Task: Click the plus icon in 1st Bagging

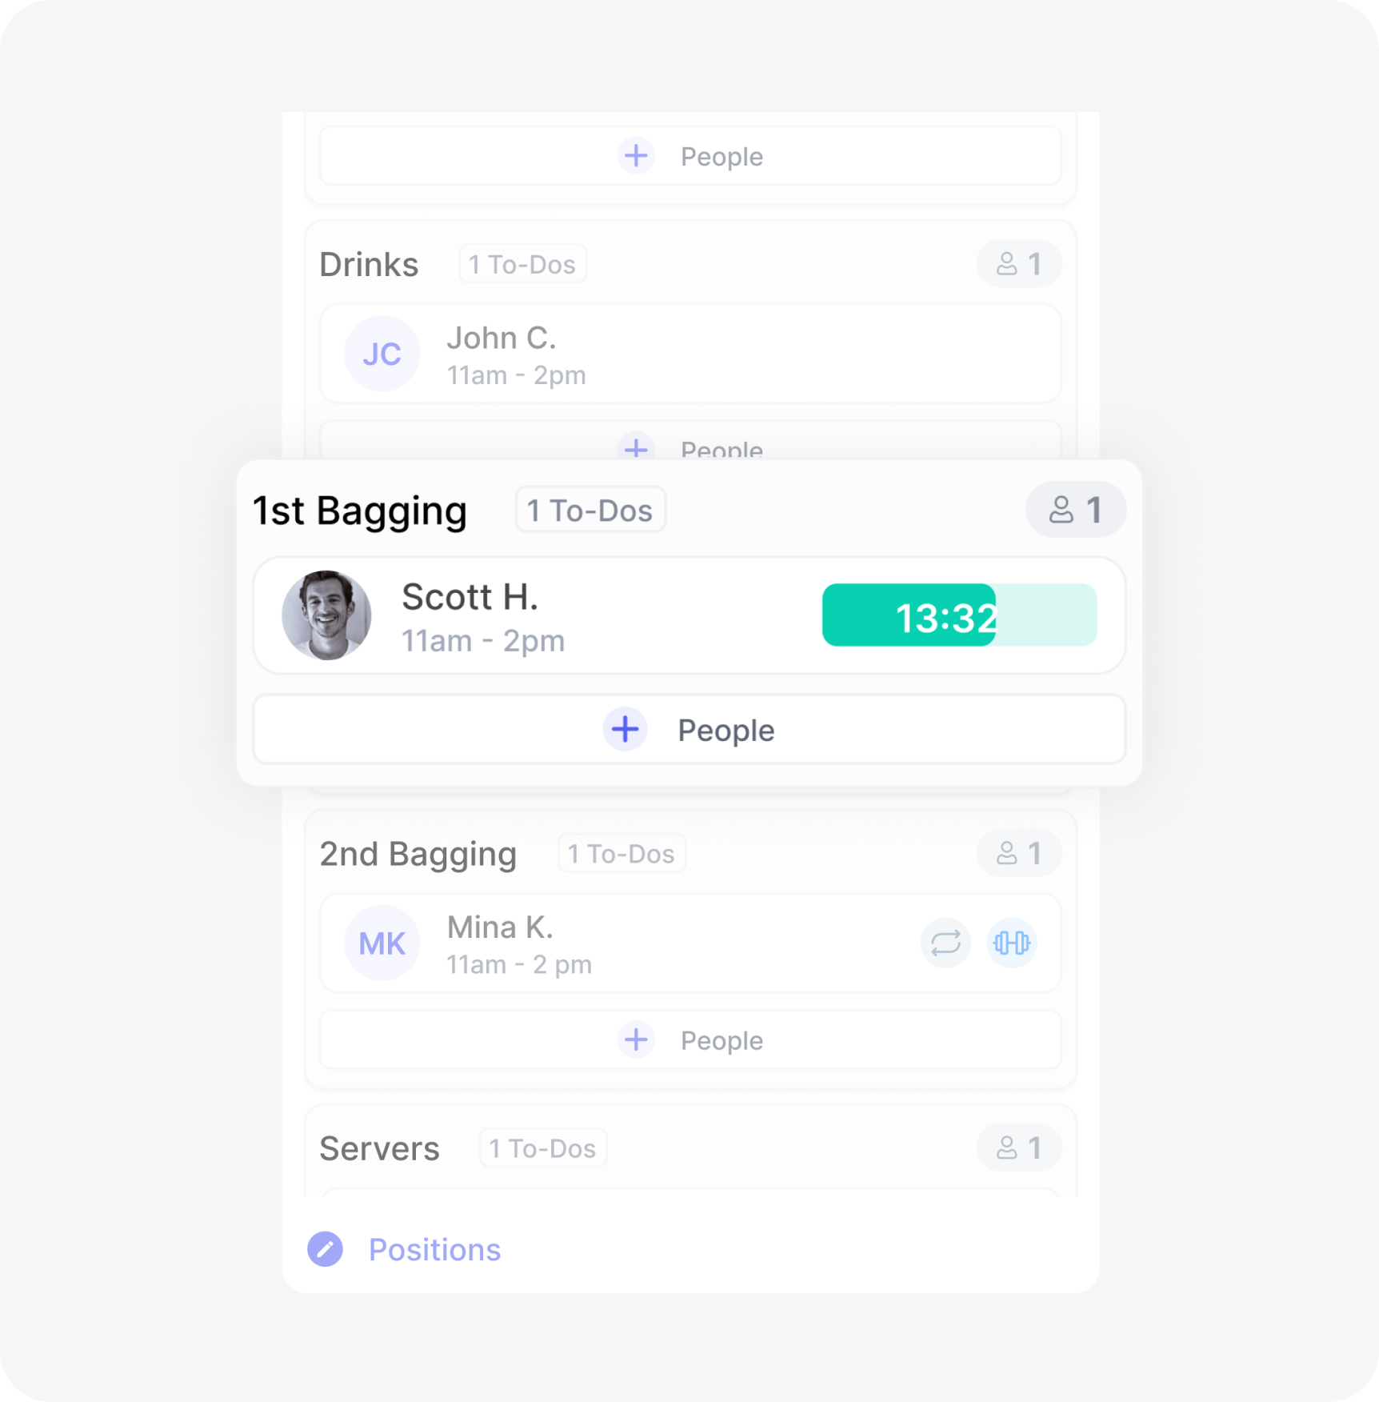Action: 625,729
